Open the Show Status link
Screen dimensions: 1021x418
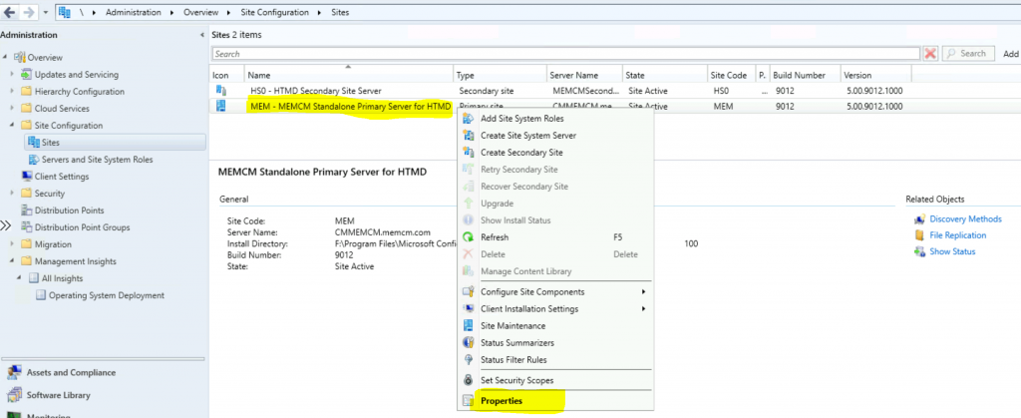[x=952, y=252]
